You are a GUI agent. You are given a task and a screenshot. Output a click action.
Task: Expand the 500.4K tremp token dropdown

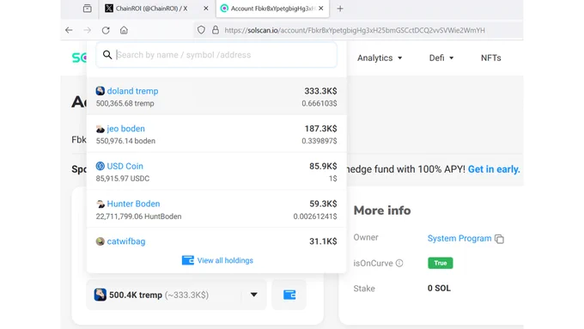[x=177, y=295]
